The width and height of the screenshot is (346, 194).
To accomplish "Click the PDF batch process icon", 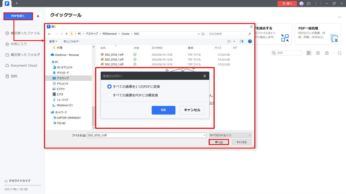I will (x=334, y=38).
